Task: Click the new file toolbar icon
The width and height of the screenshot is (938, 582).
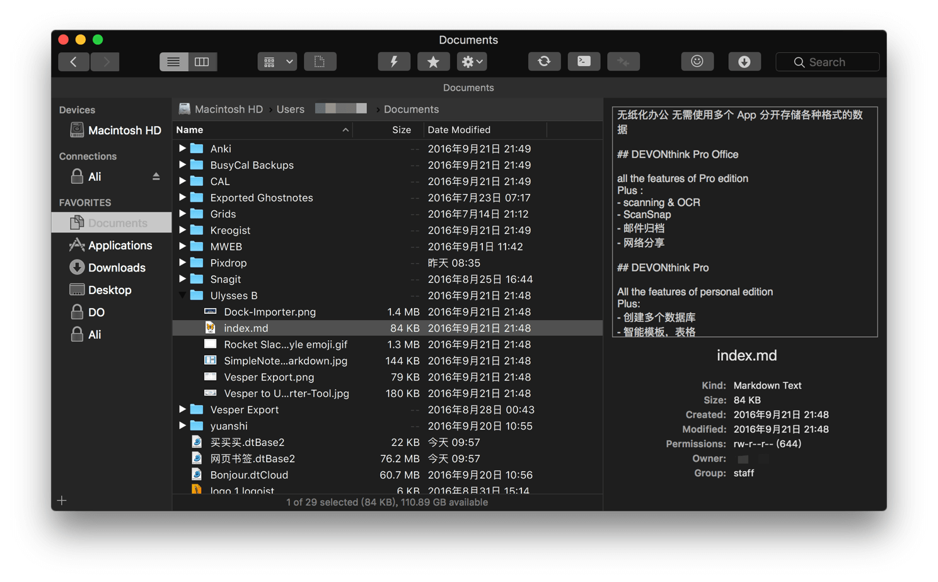Action: tap(320, 62)
